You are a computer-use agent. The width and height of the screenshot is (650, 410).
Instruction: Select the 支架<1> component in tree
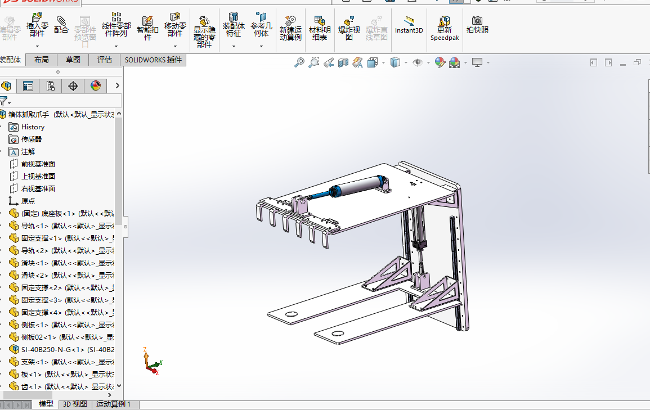point(61,362)
